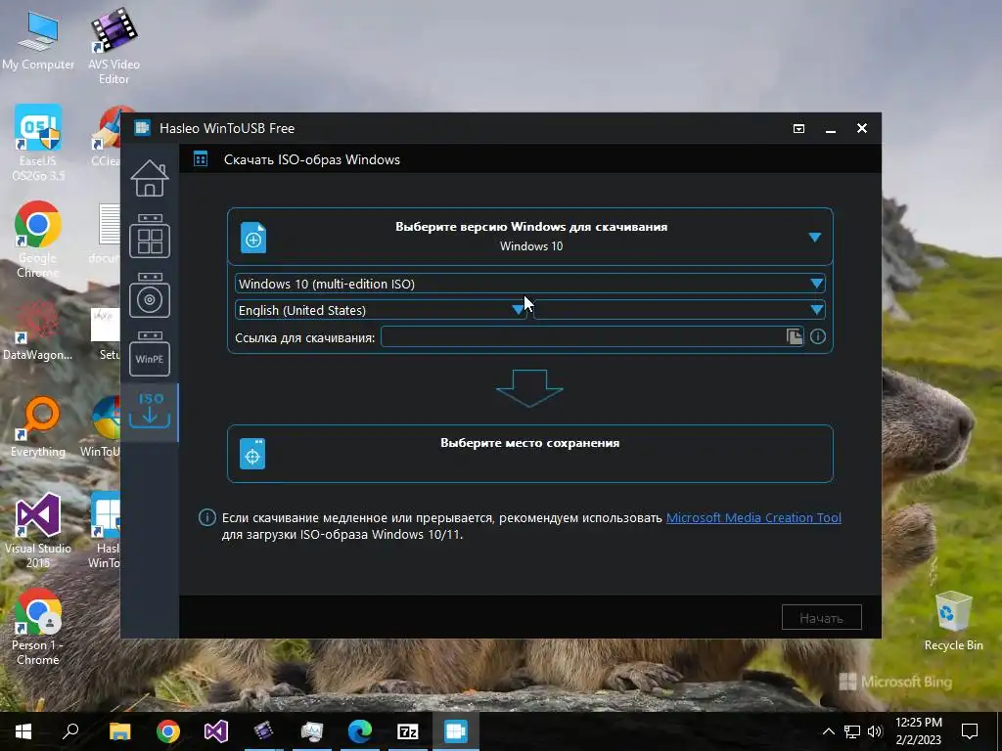Image resolution: width=1002 pixels, height=751 pixels.
Task: Copy the download link with clipboard icon
Action: [795, 336]
